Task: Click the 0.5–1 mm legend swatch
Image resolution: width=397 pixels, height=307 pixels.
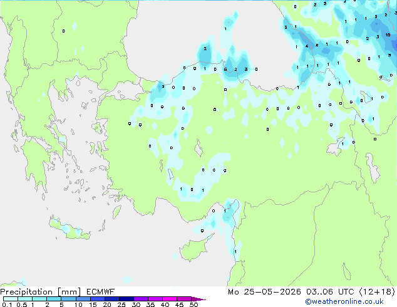Action: 25,299
